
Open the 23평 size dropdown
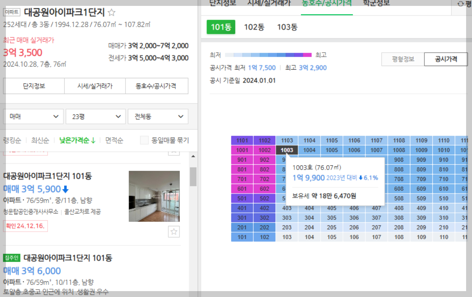pos(96,116)
